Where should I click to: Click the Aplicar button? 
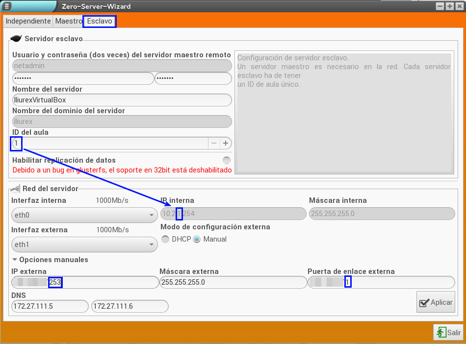[436, 302]
